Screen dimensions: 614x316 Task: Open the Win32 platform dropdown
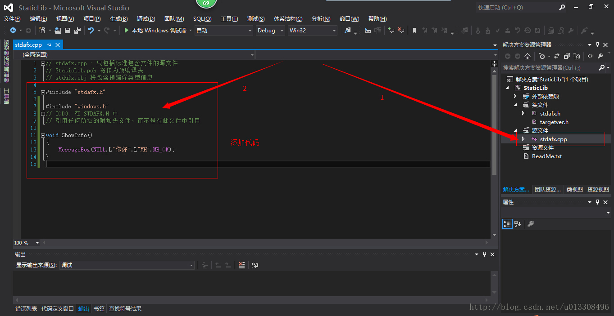click(313, 31)
